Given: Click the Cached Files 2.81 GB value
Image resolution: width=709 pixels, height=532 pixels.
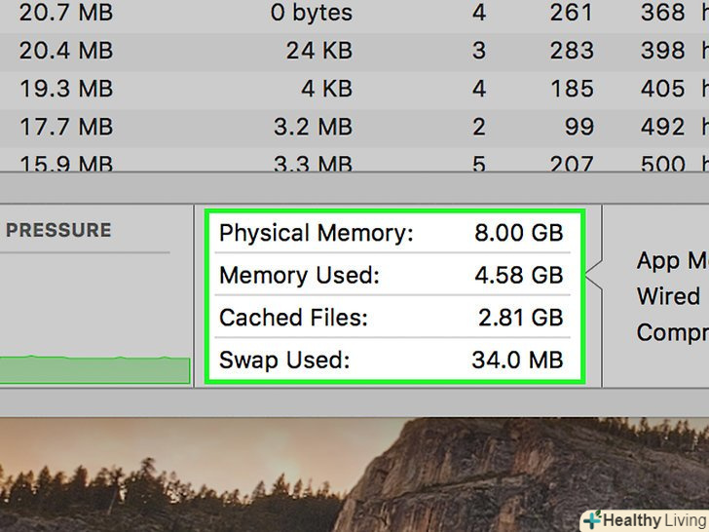Looking at the screenshot, I should pyautogui.click(x=518, y=318).
